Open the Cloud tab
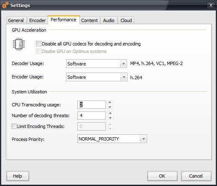This screenshot has height=186, width=217. tap(126, 20)
